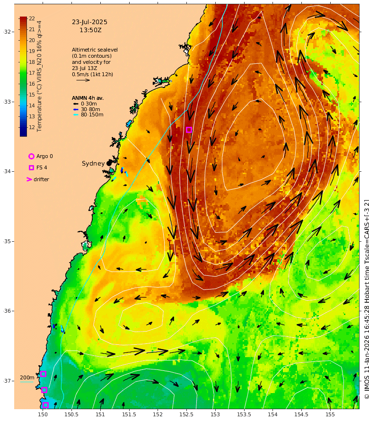Click the 152.5 longitude axis label
369x421 pixels.
point(186,414)
